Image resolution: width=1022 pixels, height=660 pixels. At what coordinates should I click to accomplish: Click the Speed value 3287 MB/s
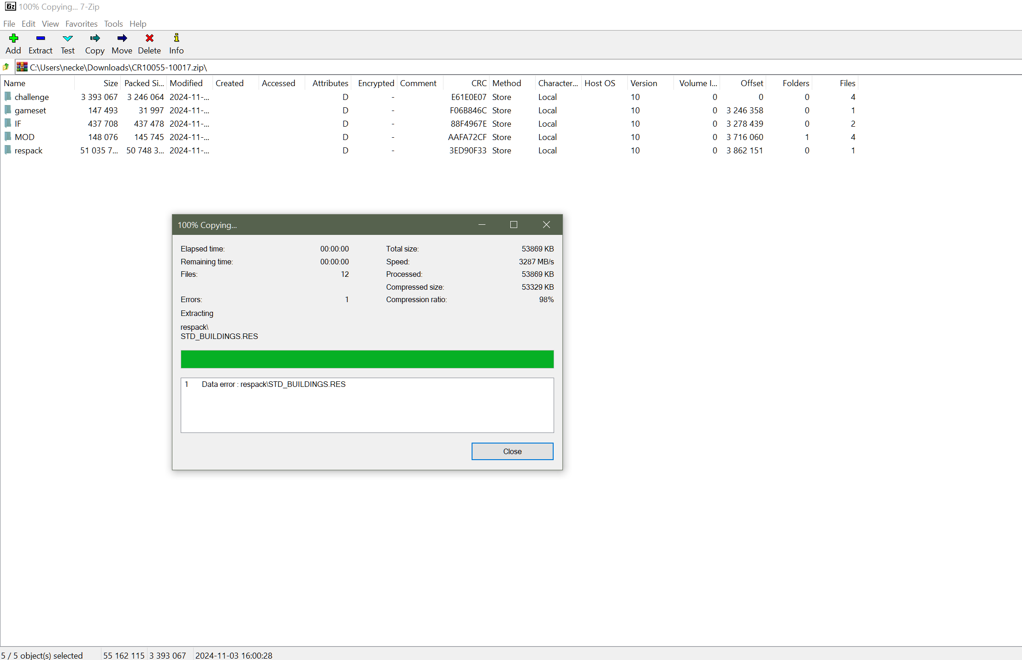click(537, 262)
